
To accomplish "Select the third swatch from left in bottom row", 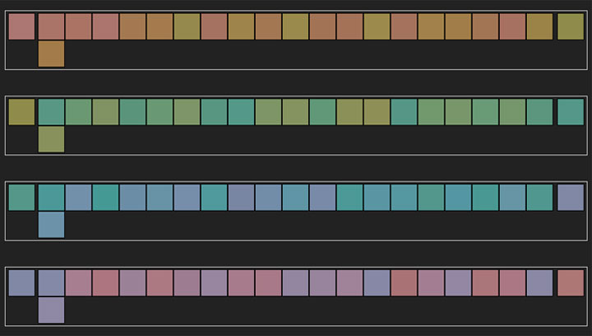I will pos(78,282).
